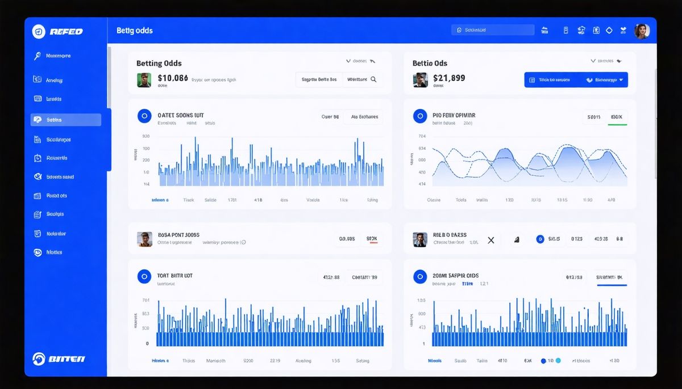682x389 pixels.
Task: Click the X icon in the lower right player row
Action: [491, 240]
